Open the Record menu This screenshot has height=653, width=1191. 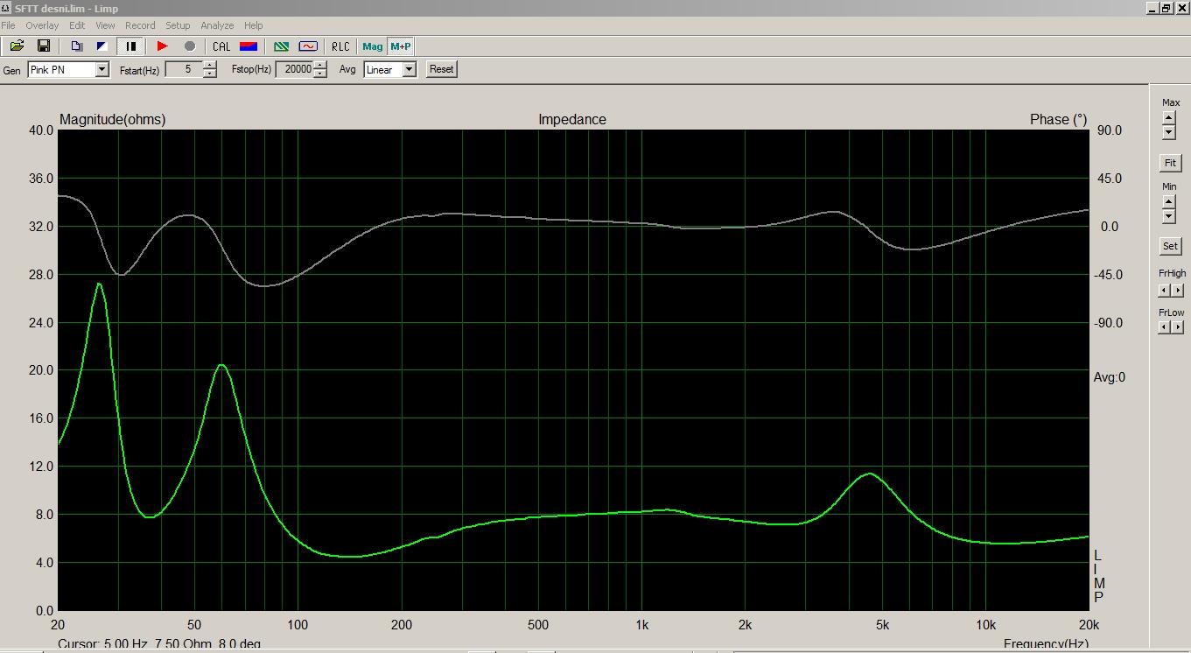tap(140, 25)
